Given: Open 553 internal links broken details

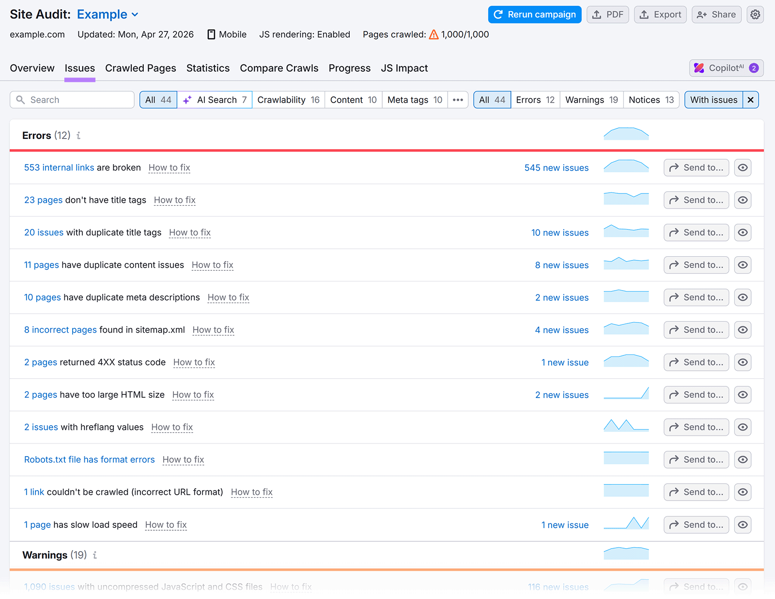Looking at the screenshot, I should pyautogui.click(x=59, y=168).
